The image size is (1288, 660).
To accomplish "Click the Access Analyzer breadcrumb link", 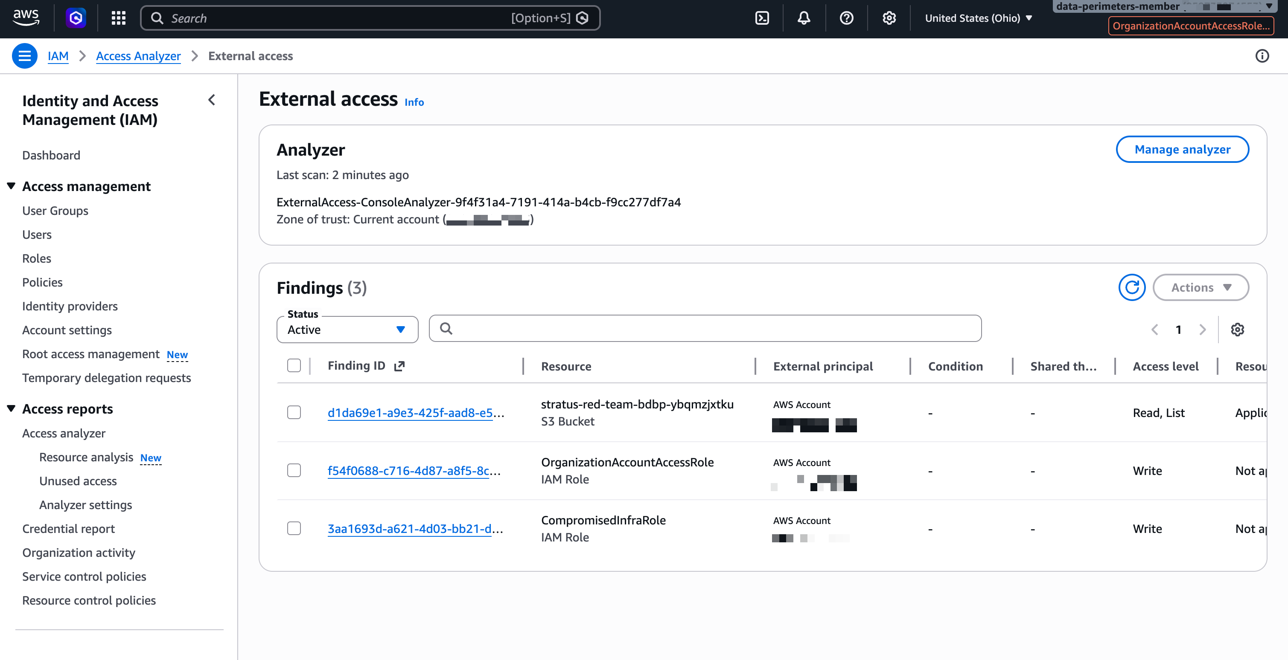I will (x=138, y=56).
